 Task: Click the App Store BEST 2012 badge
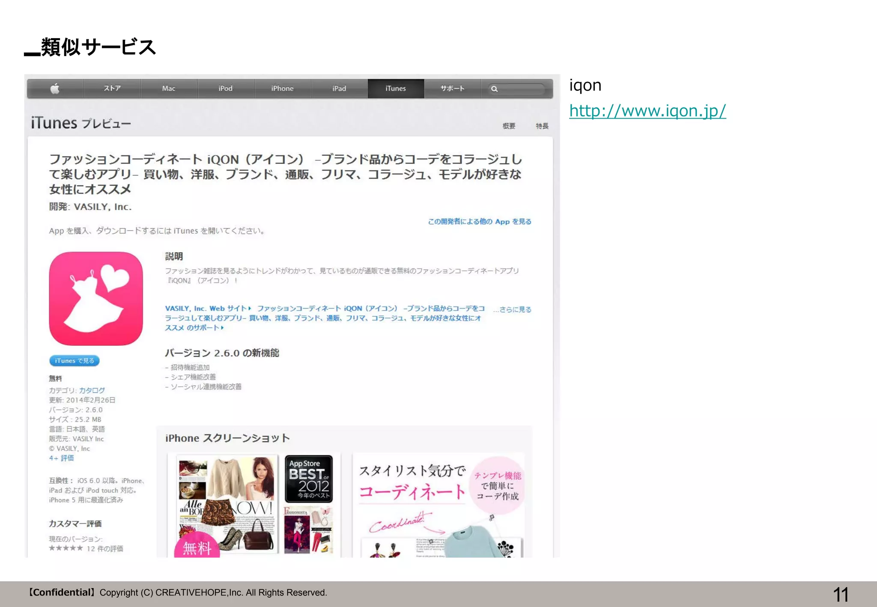309,479
